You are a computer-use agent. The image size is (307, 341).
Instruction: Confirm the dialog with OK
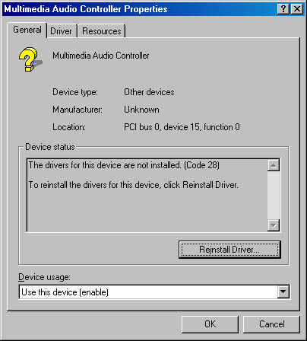(x=210, y=324)
